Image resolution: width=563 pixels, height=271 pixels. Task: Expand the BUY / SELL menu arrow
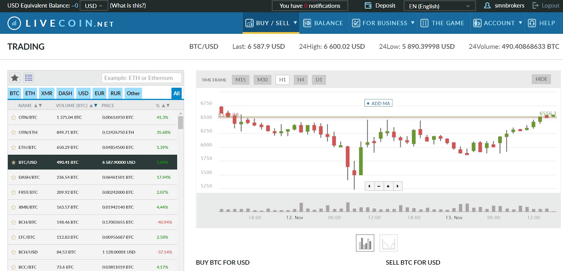click(295, 23)
